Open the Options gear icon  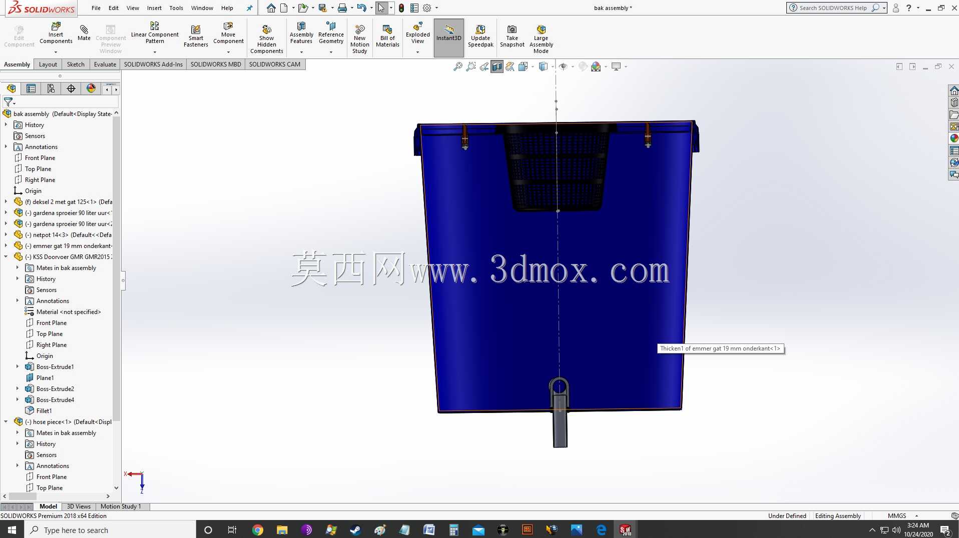pos(427,8)
